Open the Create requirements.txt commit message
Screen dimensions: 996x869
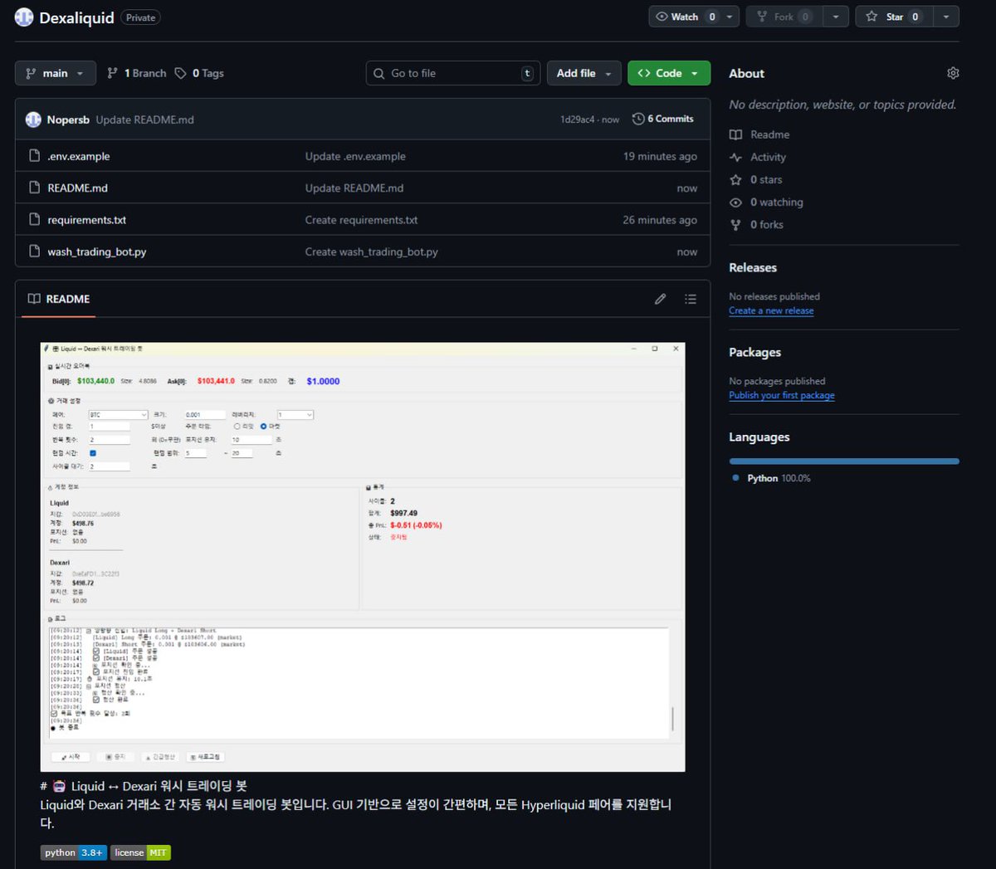361,220
